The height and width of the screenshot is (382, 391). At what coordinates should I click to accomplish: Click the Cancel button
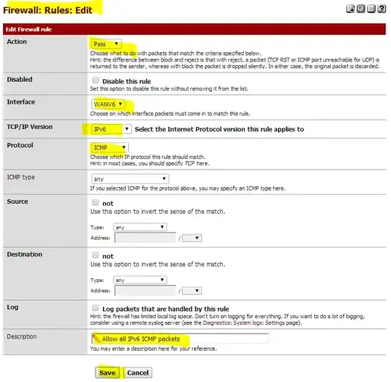click(138, 373)
